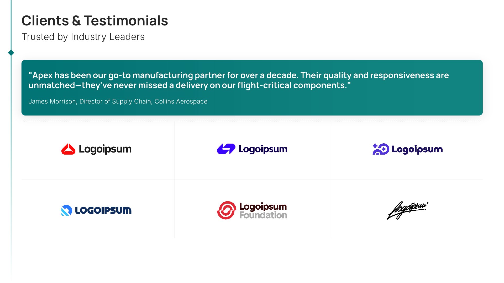504x283 pixels.
Task: Click the gray word Foundation
Action: (263, 215)
